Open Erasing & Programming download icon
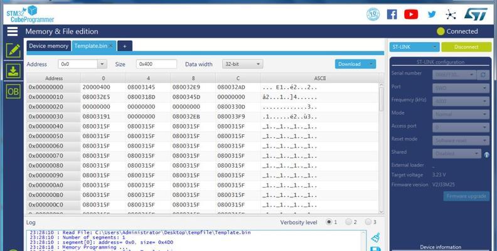 [13, 71]
